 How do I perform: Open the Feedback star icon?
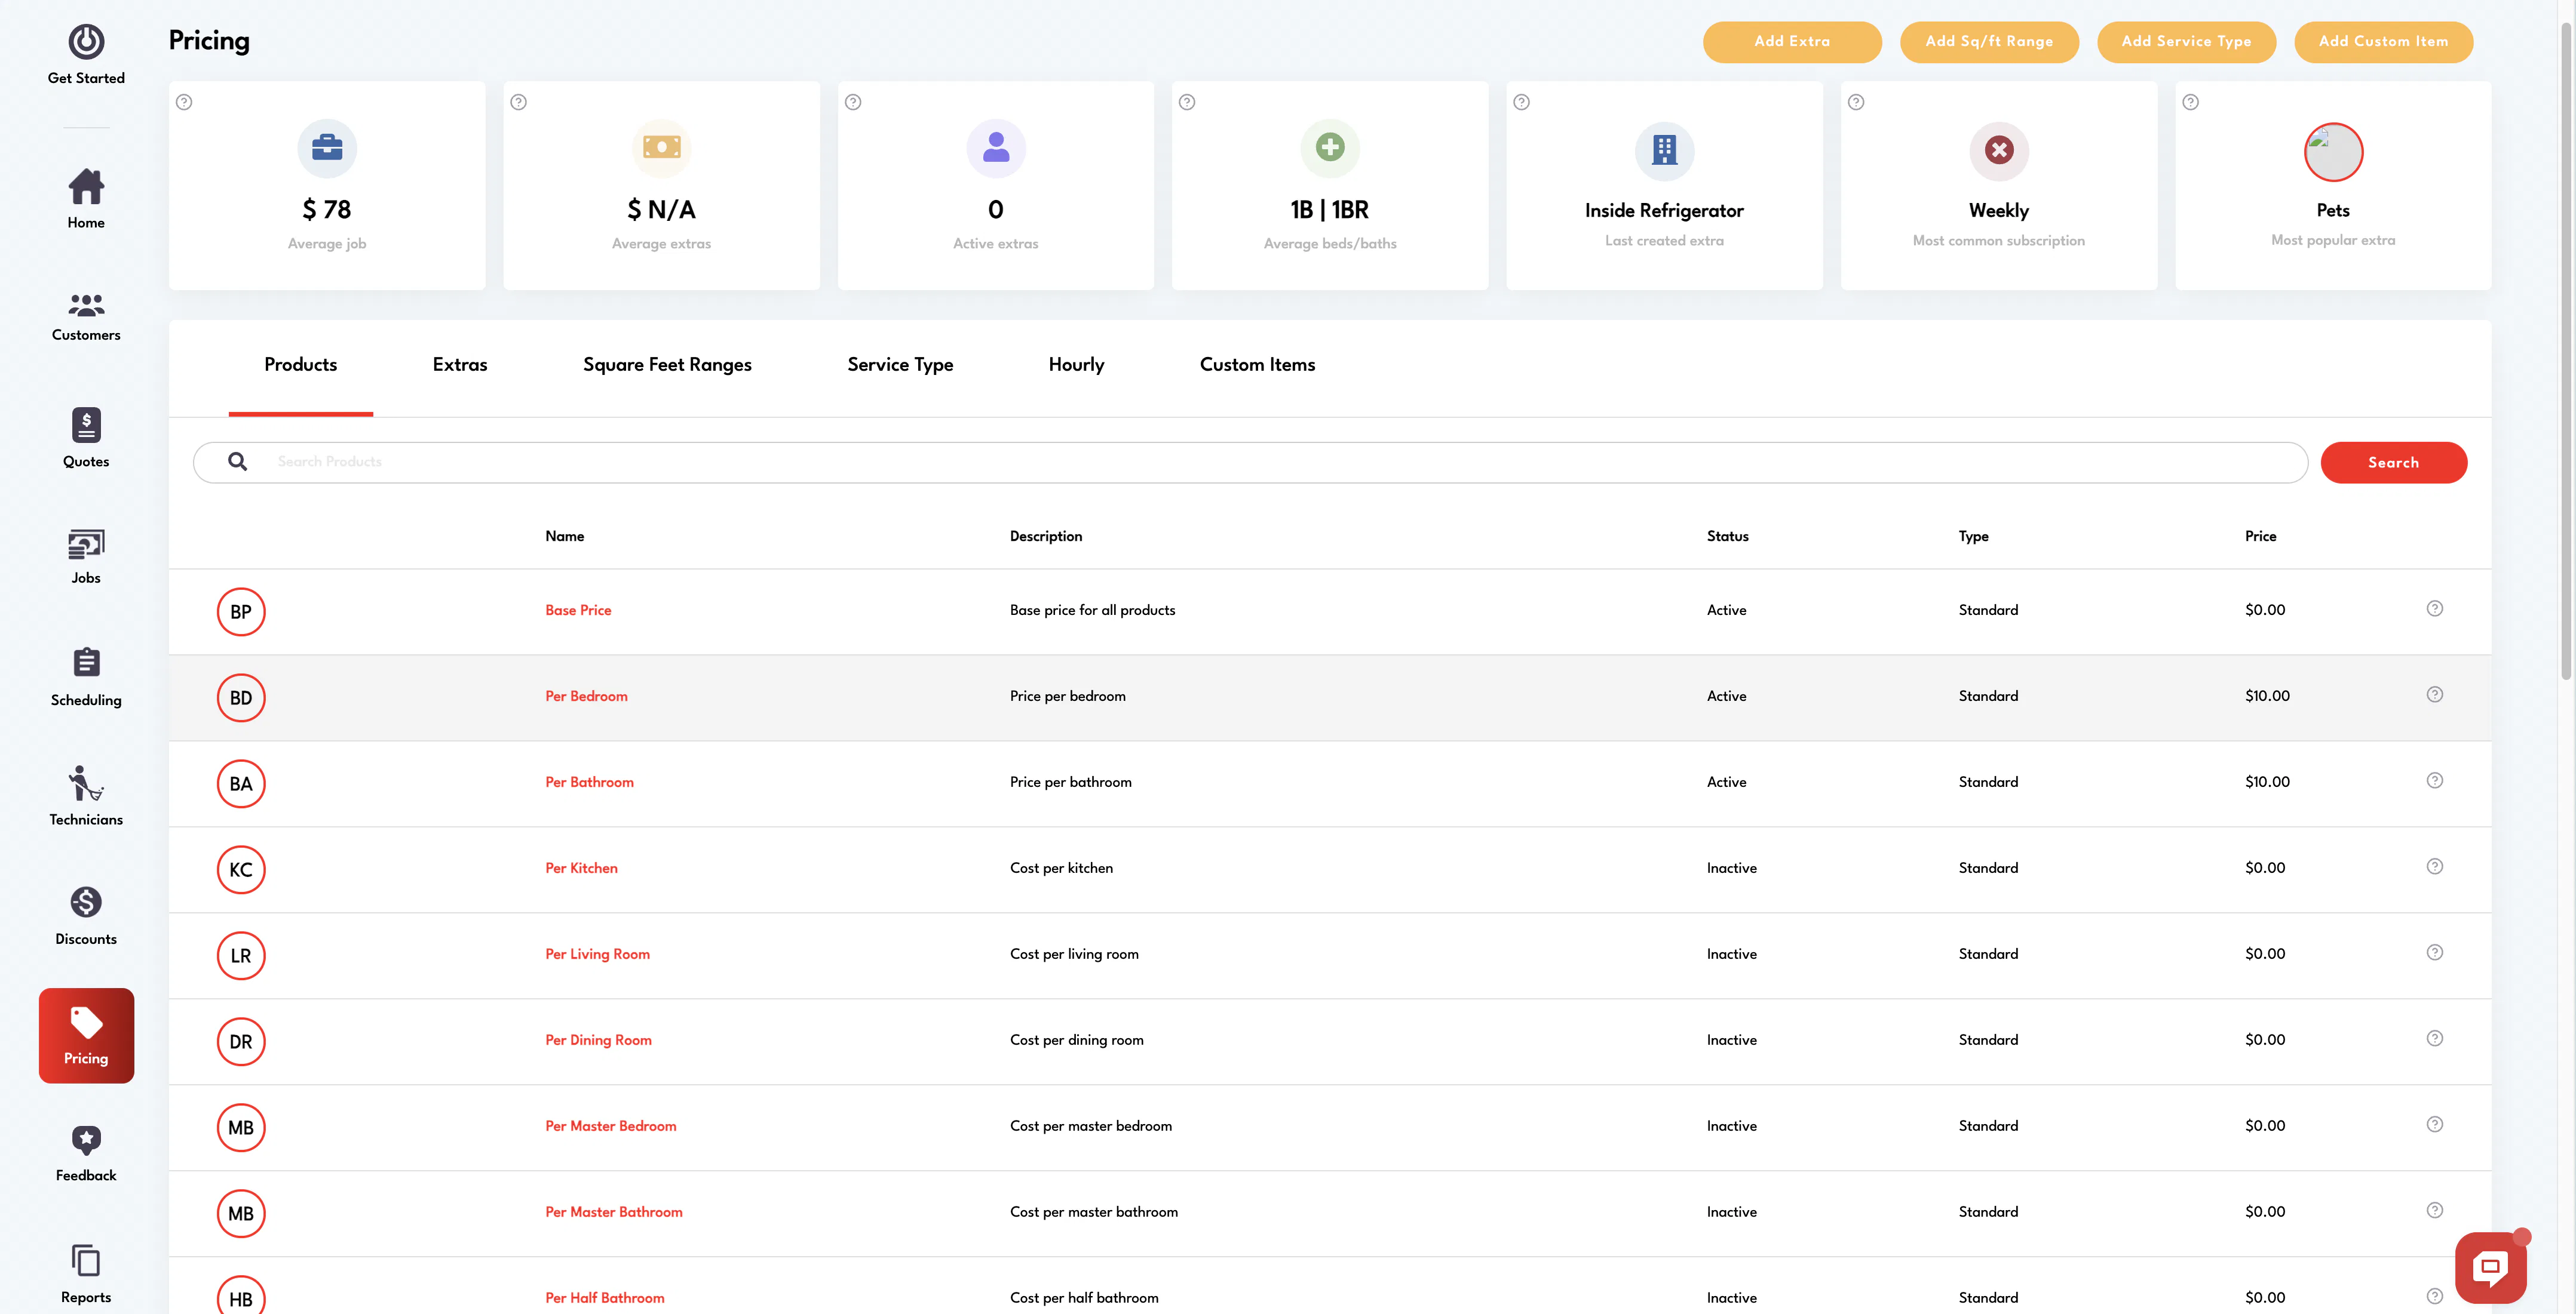pyautogui.click(x=86, y=1140)
